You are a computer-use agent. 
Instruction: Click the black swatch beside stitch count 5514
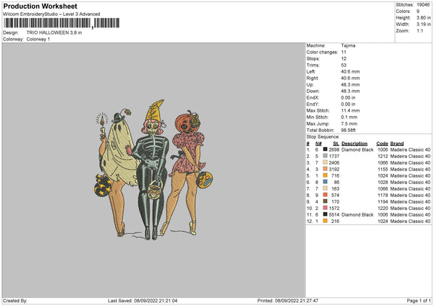(x=325, y=214)
